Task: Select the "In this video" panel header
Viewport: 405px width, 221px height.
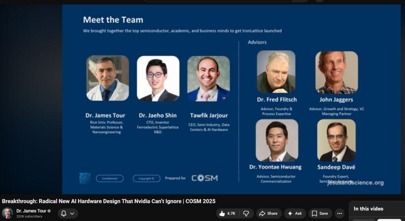Action: point(368,209)
